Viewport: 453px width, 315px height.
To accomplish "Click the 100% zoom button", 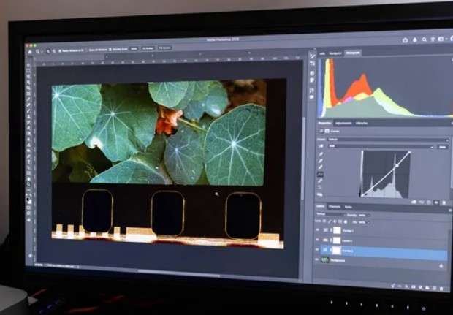I will 134,48.
